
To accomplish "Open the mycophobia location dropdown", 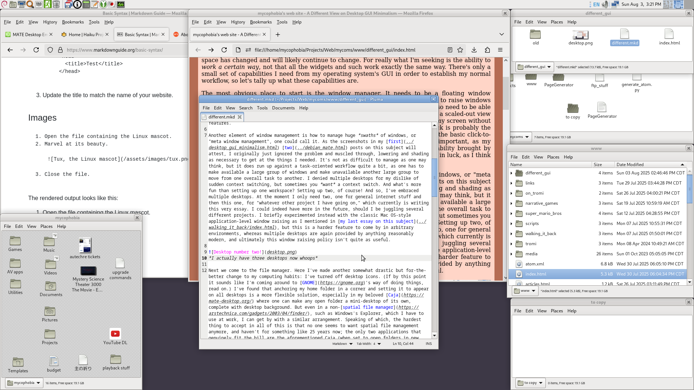I will [24, 383].
